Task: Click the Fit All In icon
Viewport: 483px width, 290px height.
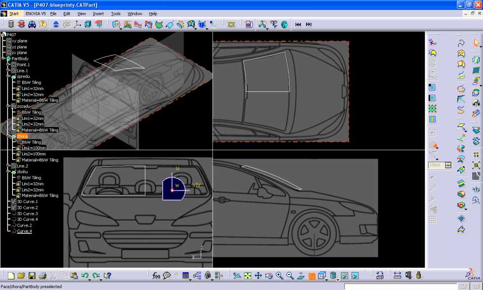Action: [x=248, y=275]
